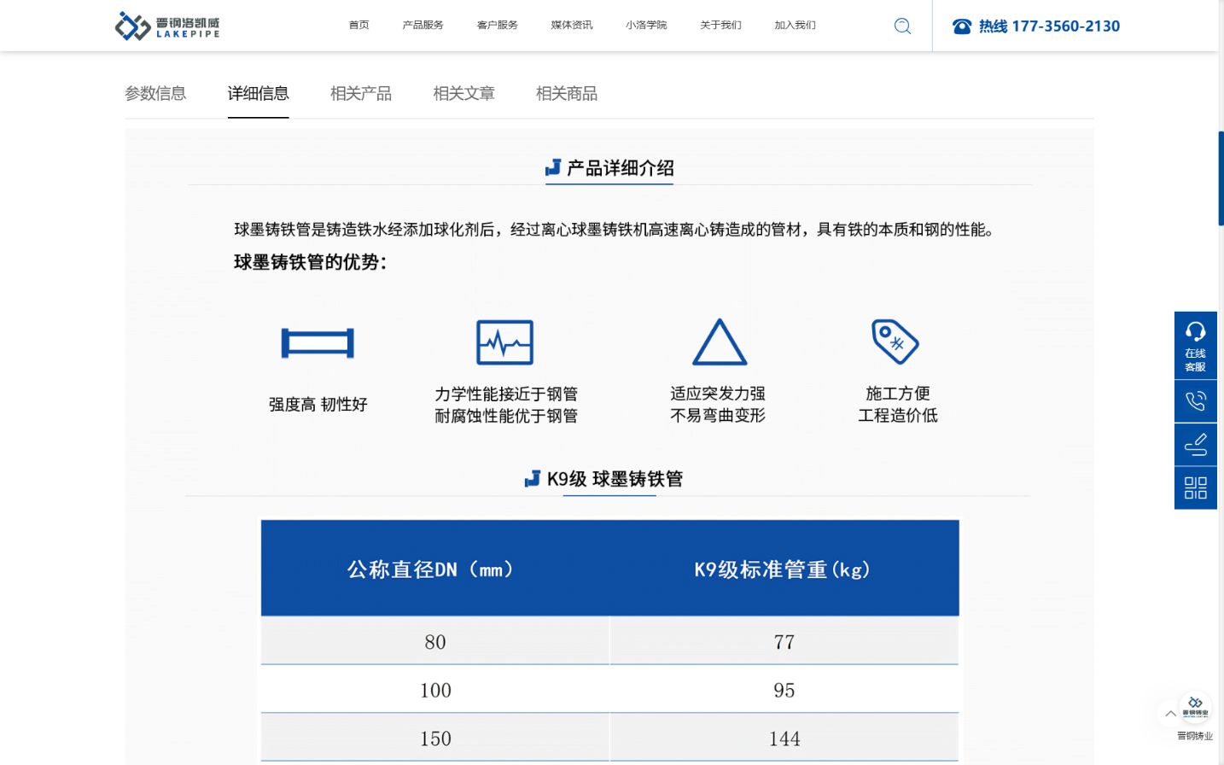Select the table cell with weight 77
The image size is (1224, 765).
[x=784, y=641]
